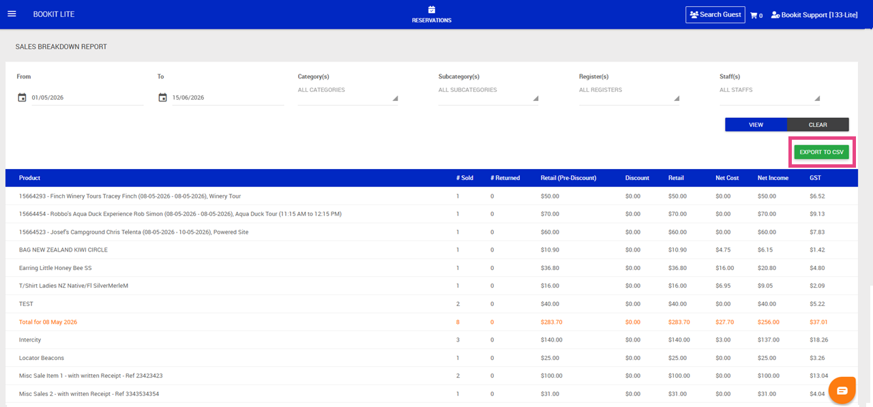
Task: Open the hamburger navigation menu
Action: pyautogui.click(x=12, y=14)
